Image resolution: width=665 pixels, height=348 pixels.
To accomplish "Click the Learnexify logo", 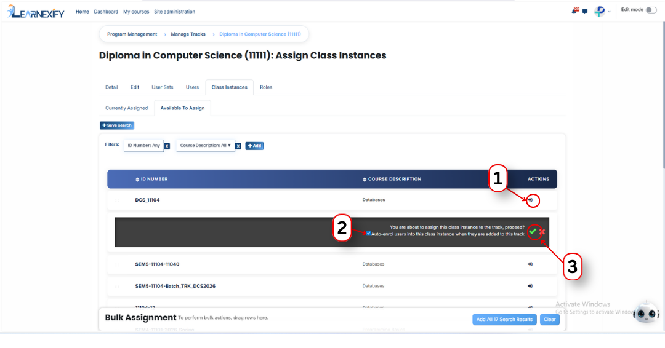I will [36, 12].
